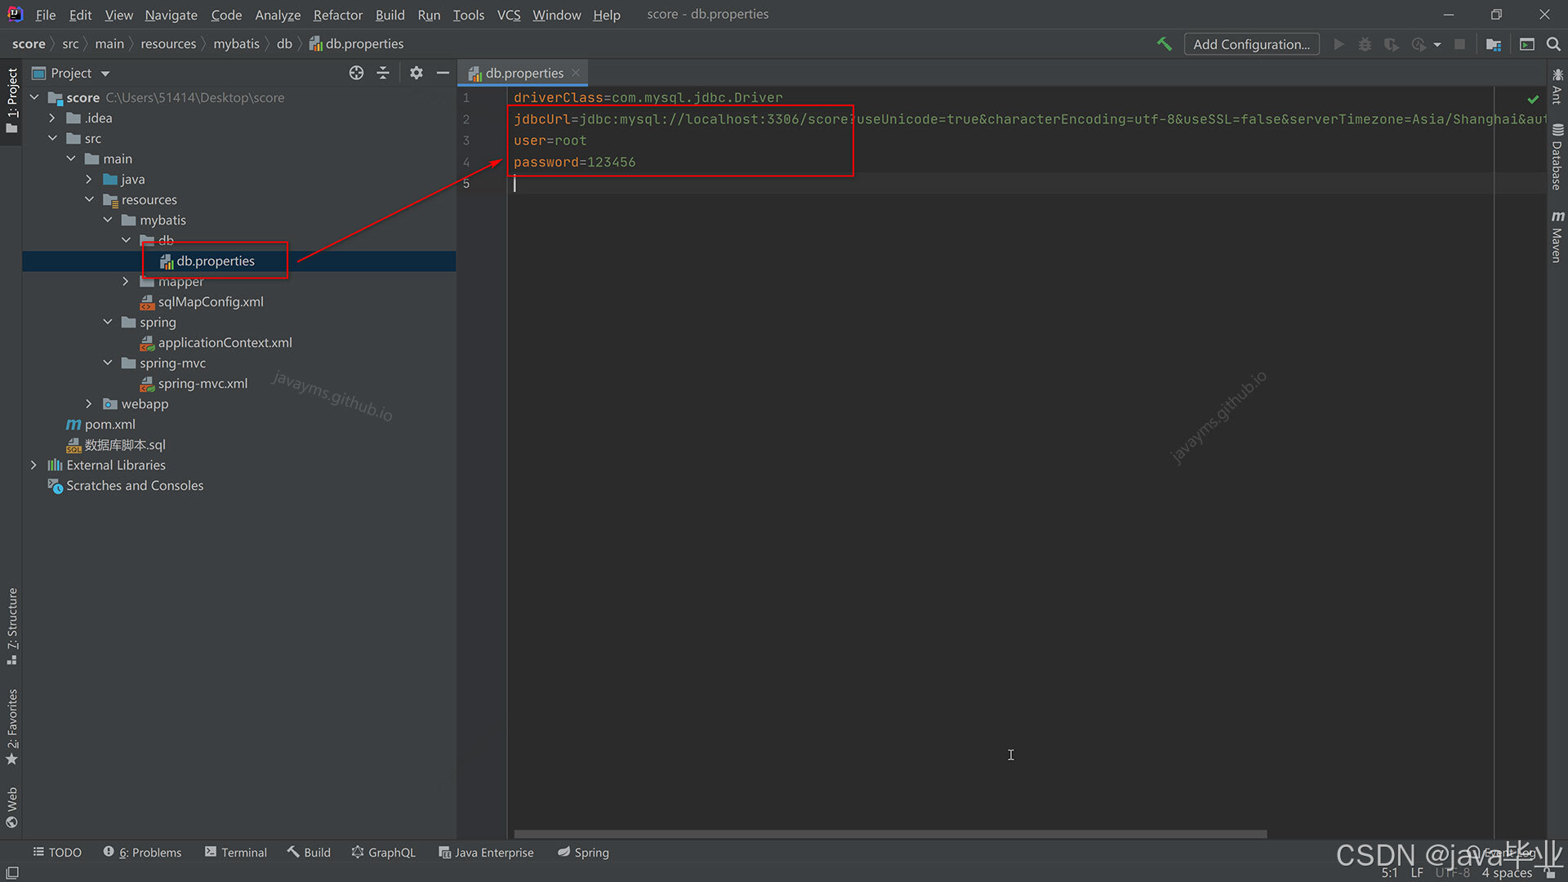Viewport: 1568px width, 882px height.
Task: Open the Project view settings gear
Action: (x=416, y=73)
